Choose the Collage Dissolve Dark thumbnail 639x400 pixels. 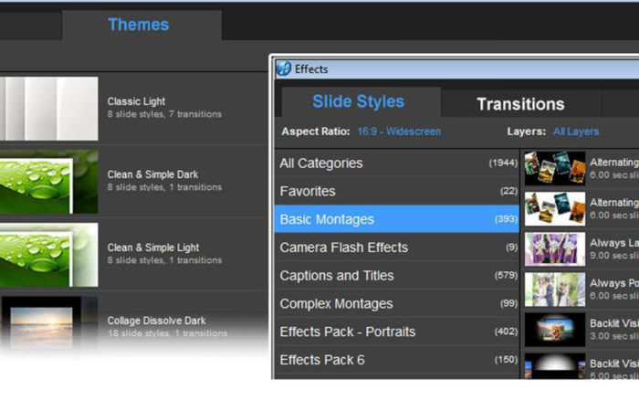(x=49, y=323)
